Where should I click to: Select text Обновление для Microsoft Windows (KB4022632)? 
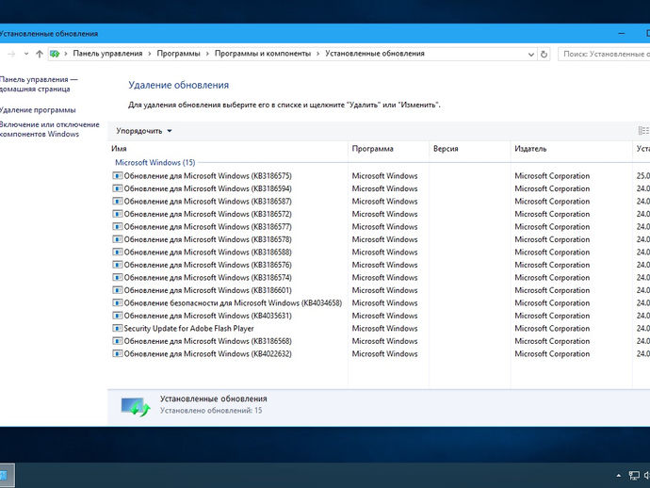[x=207, y=353]
